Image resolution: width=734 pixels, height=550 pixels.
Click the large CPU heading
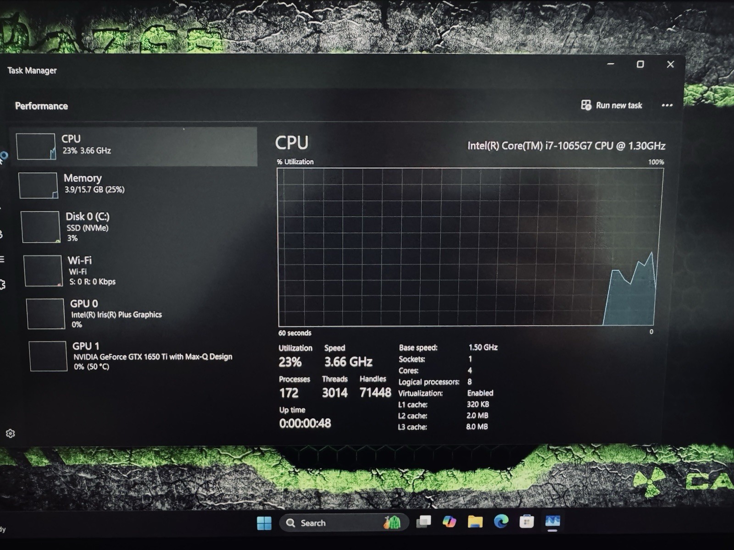pos(292,143)
